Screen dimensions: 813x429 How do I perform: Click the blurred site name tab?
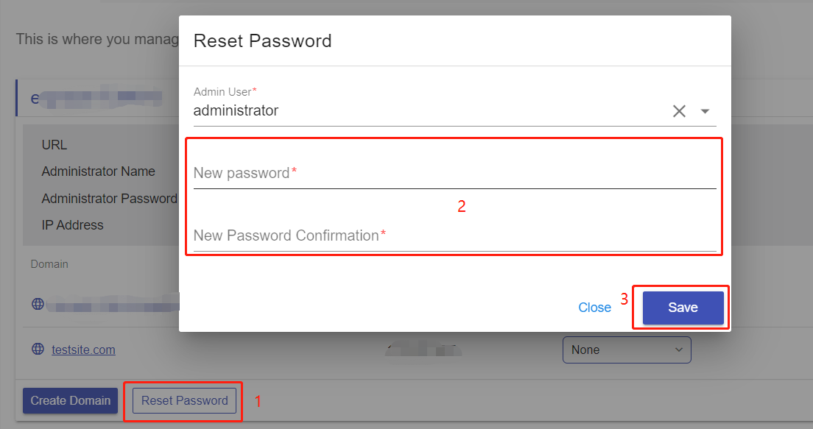pyautogui.click(x=97, y=98)
